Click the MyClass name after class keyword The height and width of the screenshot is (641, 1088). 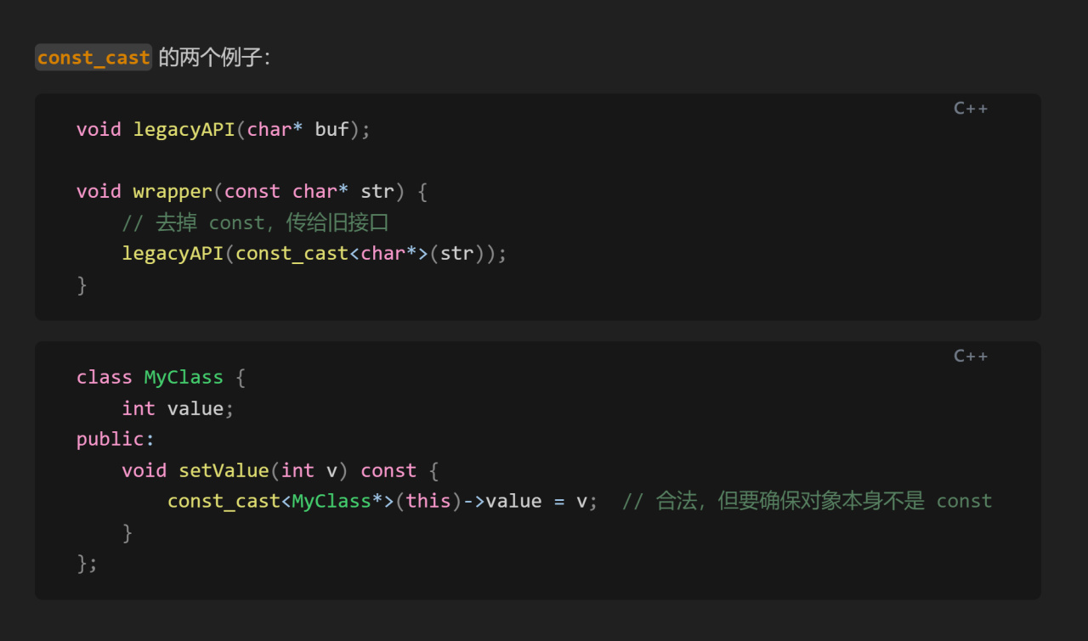(184, 377)
